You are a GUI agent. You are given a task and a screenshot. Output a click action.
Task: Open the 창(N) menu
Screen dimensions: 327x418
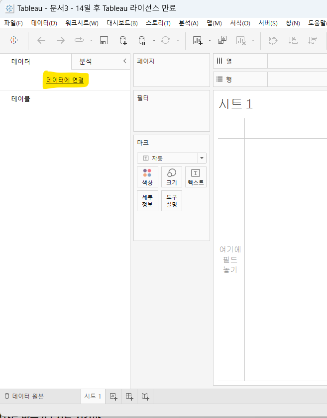coord(293,23)
